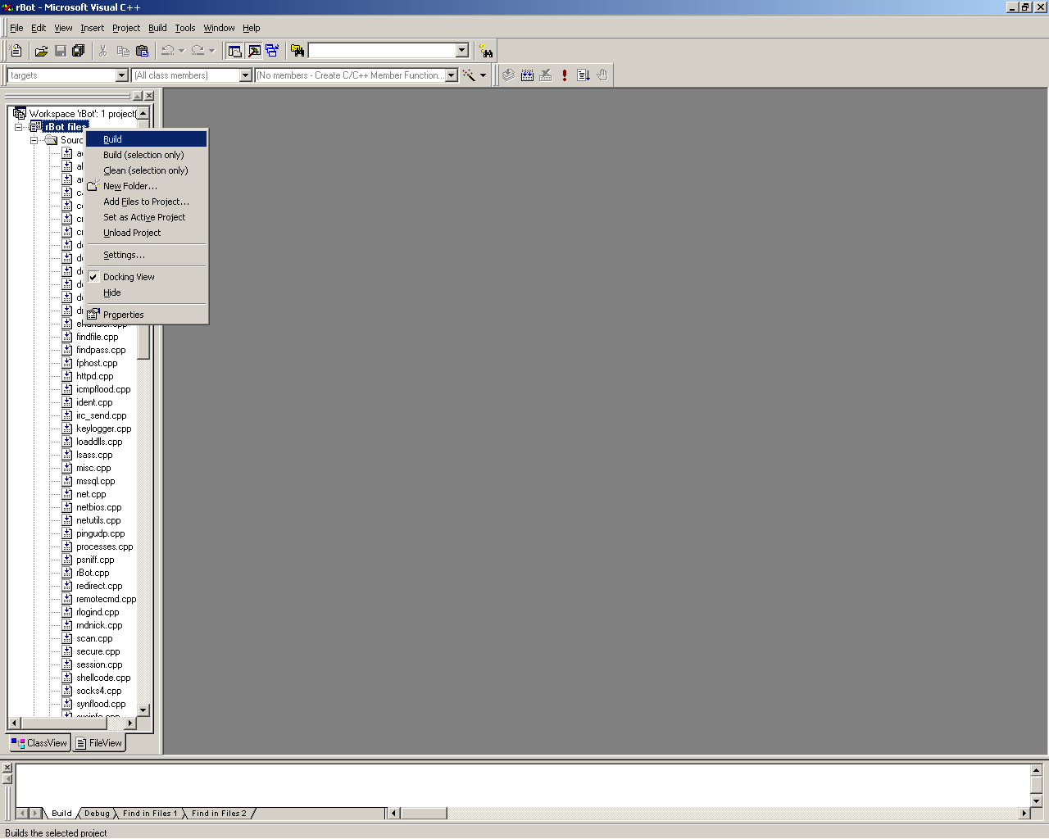1049x839 pixels.
Task: Select rBot.cpp in the file tree
Action: (93, 573)
